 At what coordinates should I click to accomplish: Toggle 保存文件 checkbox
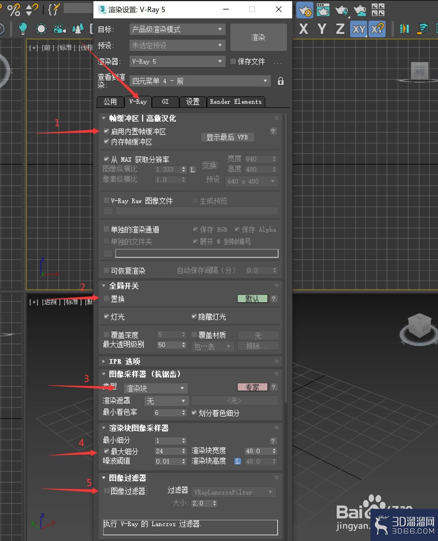[233, 62]
